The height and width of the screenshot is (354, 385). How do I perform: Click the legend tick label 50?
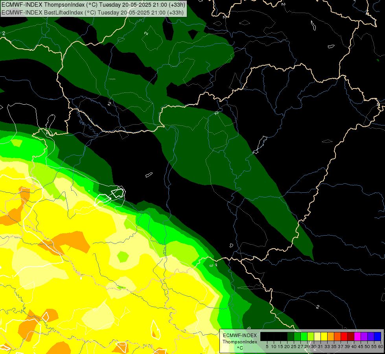click(x=367, y=347)
